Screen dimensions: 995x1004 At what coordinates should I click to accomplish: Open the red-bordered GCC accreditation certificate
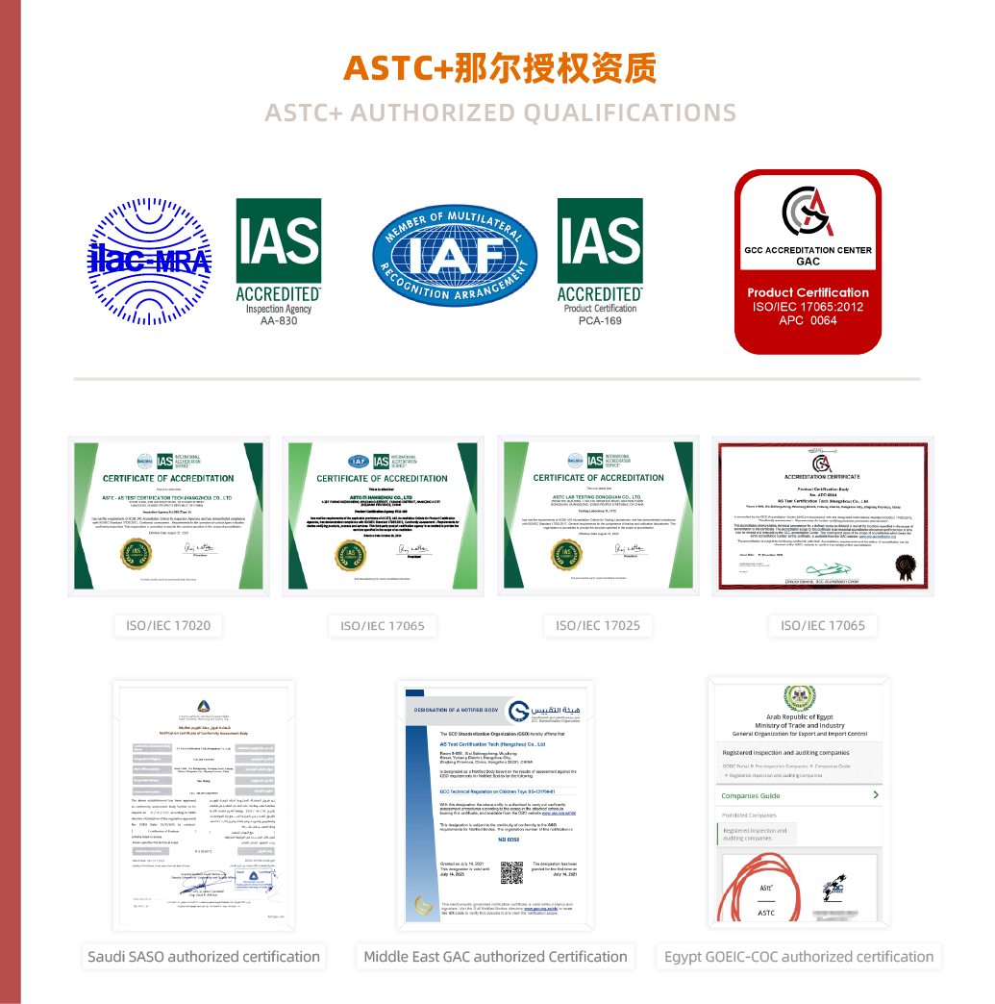click(x=823, y=515)
